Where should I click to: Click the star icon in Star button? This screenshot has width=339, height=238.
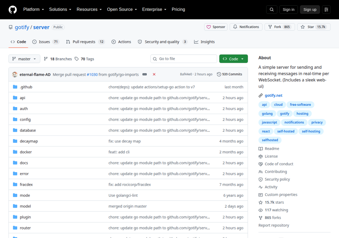coord(303,27)
